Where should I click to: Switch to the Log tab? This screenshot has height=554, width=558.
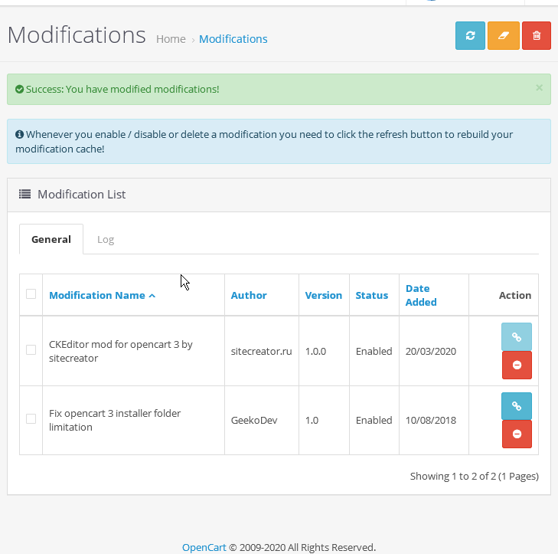pos(106,239)
